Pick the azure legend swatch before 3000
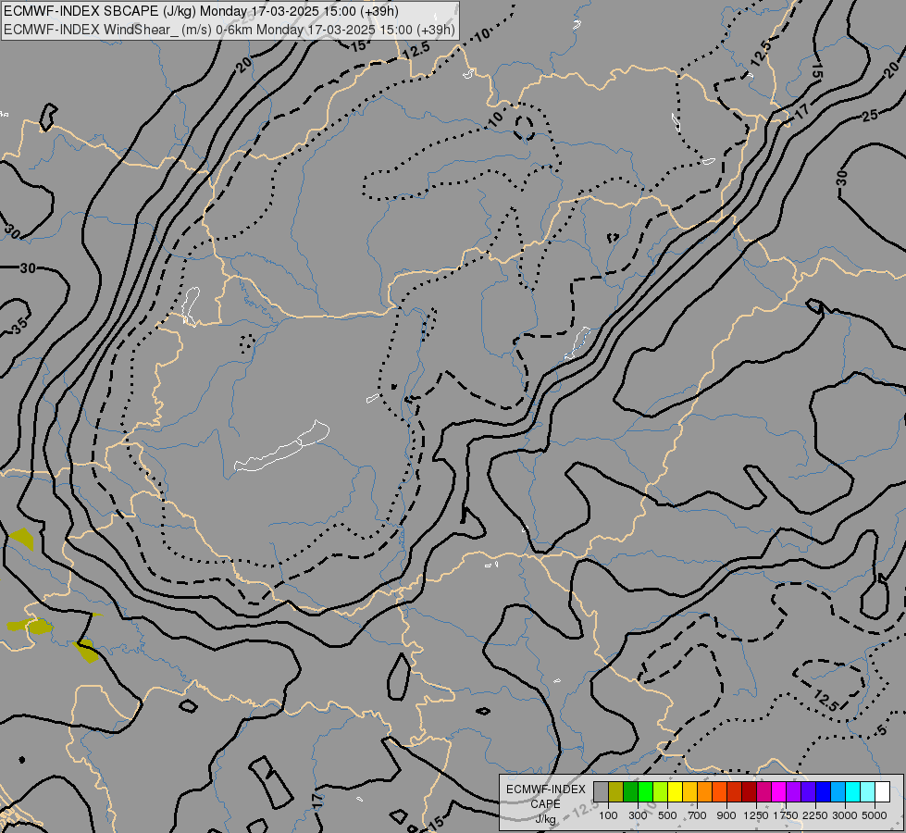 pos(838,791)
